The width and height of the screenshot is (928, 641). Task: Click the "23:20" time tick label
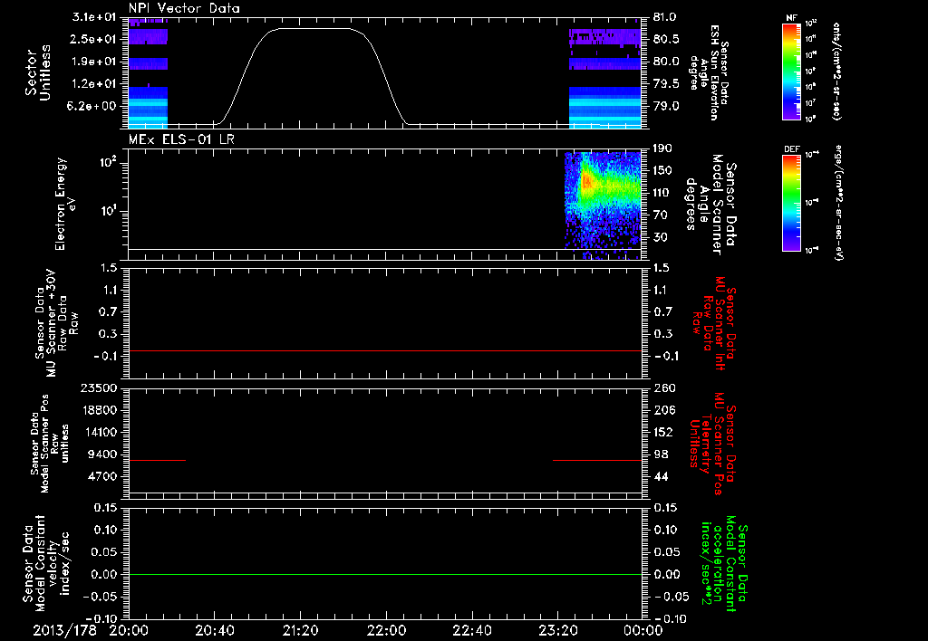coord(557,630)
